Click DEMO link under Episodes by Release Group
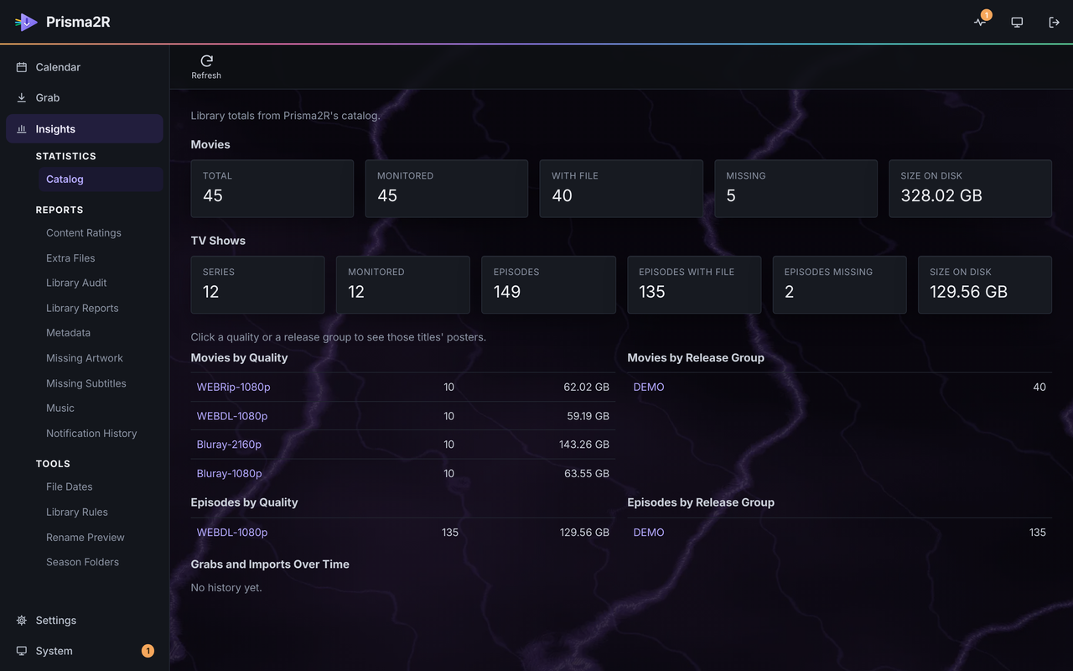Image resolution: width=1073 pixels, height=671 pixels. 649,533
